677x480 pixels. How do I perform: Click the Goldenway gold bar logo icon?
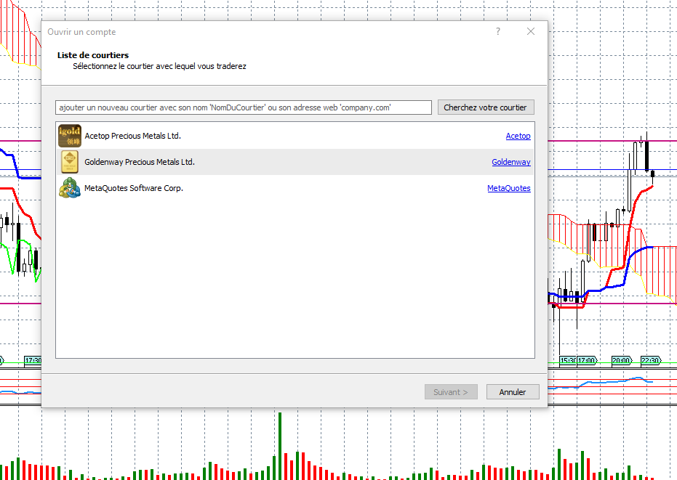pos(70,162)
